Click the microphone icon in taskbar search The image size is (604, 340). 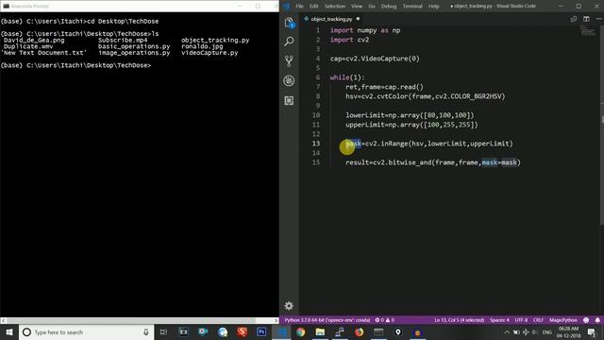point(146,331)
